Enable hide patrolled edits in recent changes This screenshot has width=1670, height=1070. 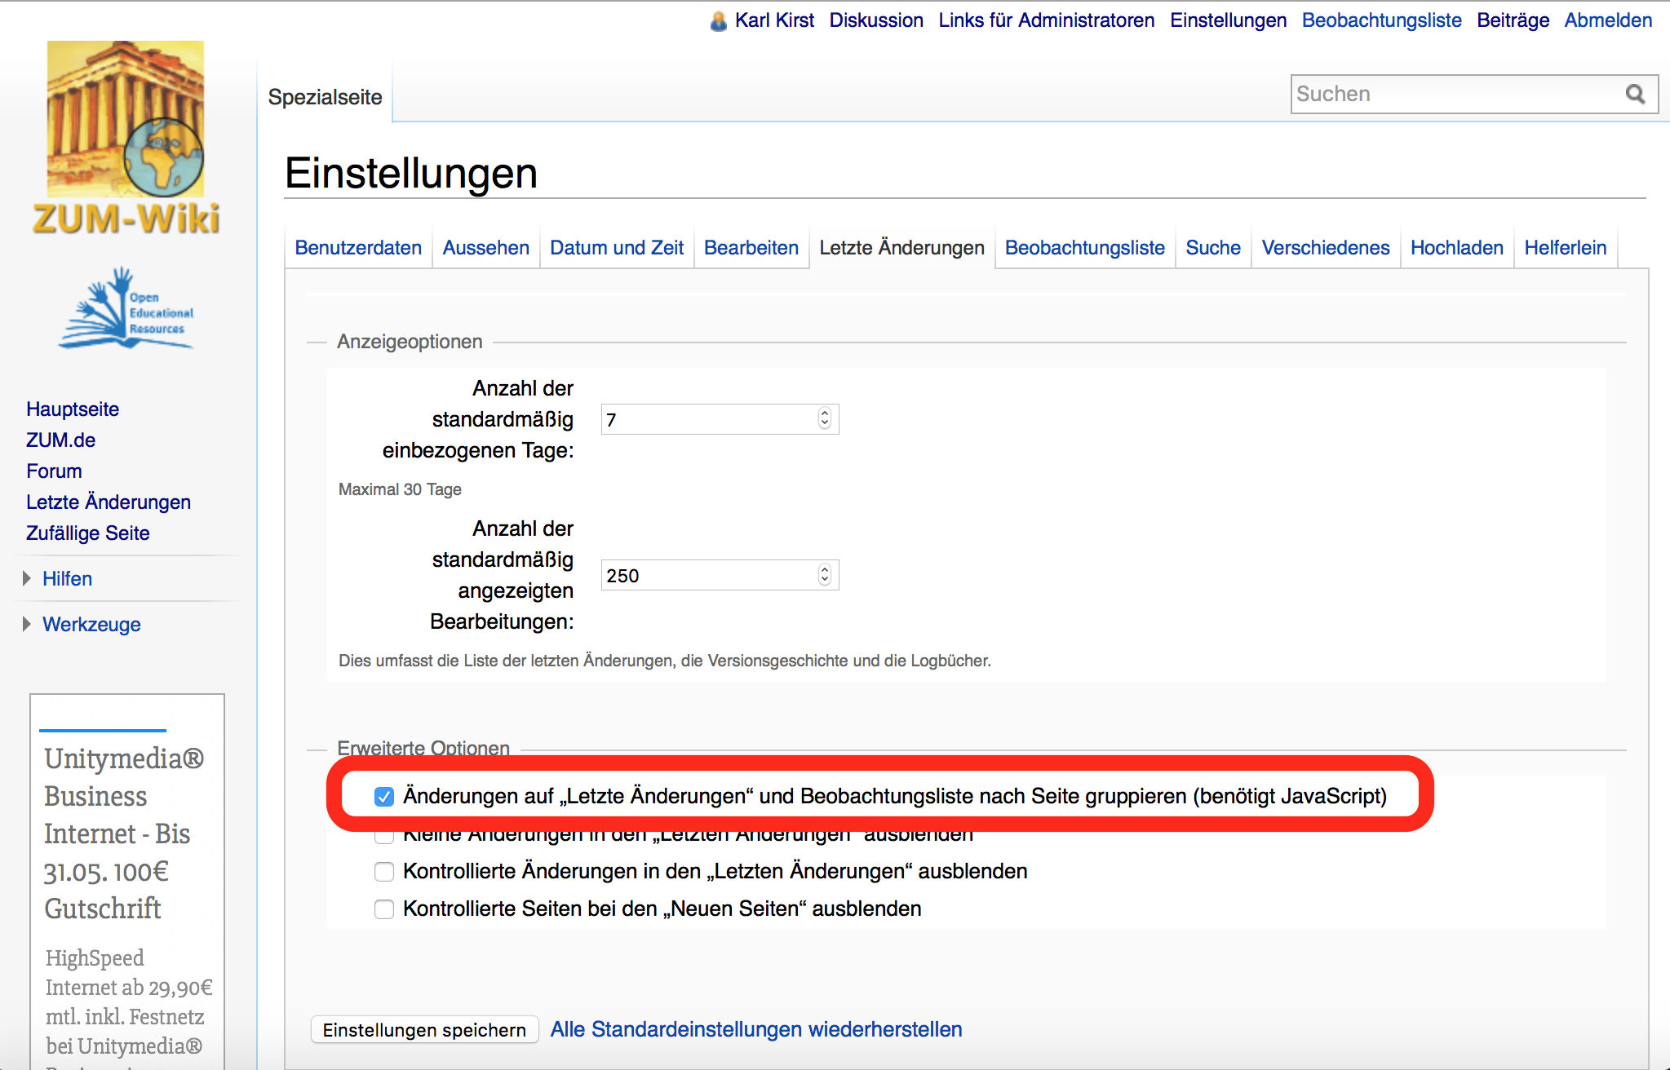[x=384, y=872]
